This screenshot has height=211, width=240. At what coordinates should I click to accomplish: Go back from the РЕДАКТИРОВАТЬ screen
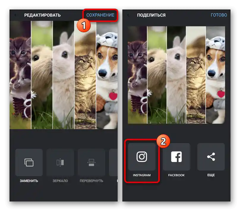click(x=15, y=15)
